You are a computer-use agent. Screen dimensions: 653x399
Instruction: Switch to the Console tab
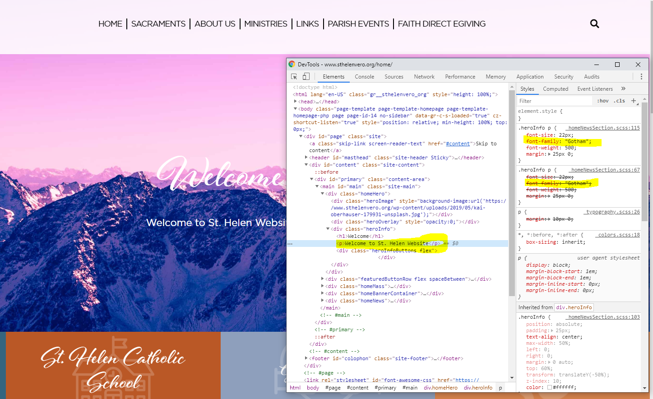[x=364, y=77]
